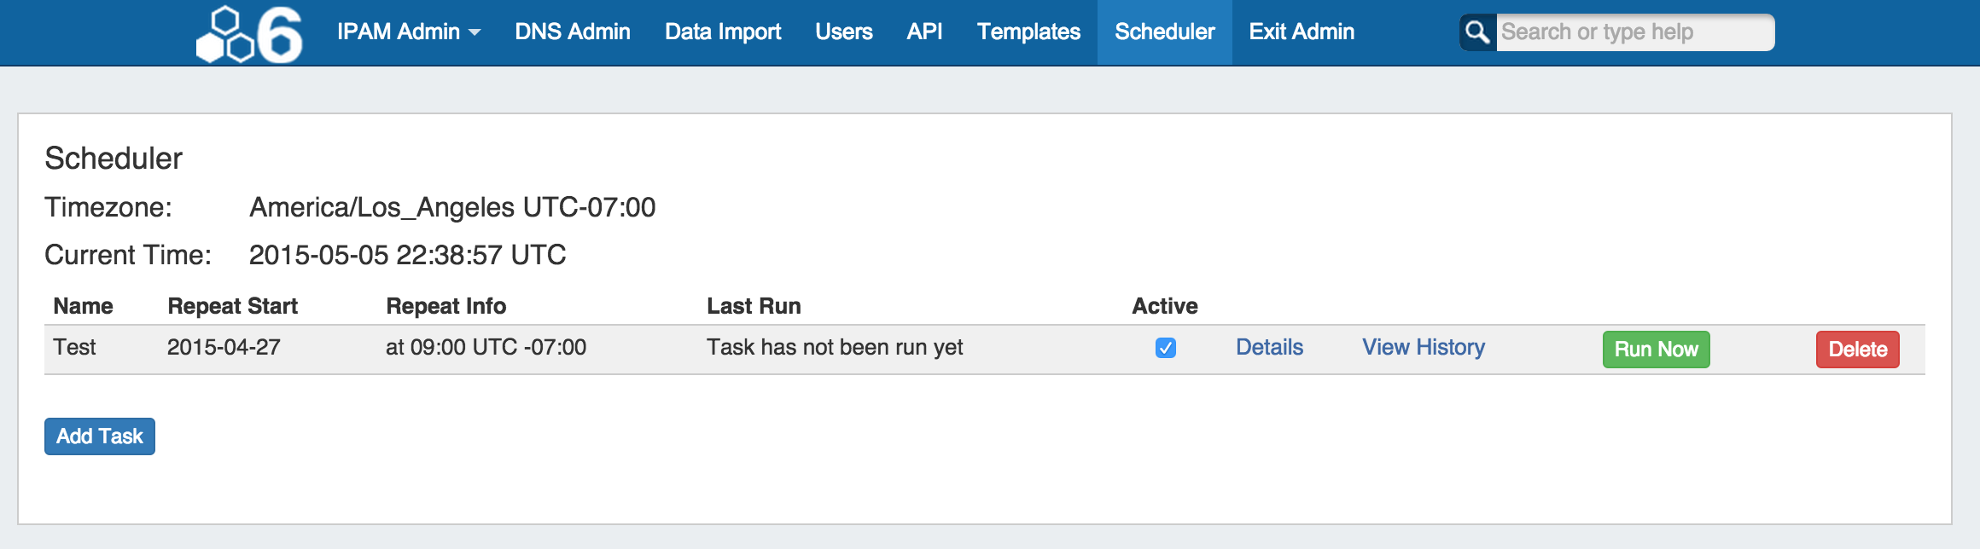
Task: Navigate to the API page
Action: pos(924,32)
